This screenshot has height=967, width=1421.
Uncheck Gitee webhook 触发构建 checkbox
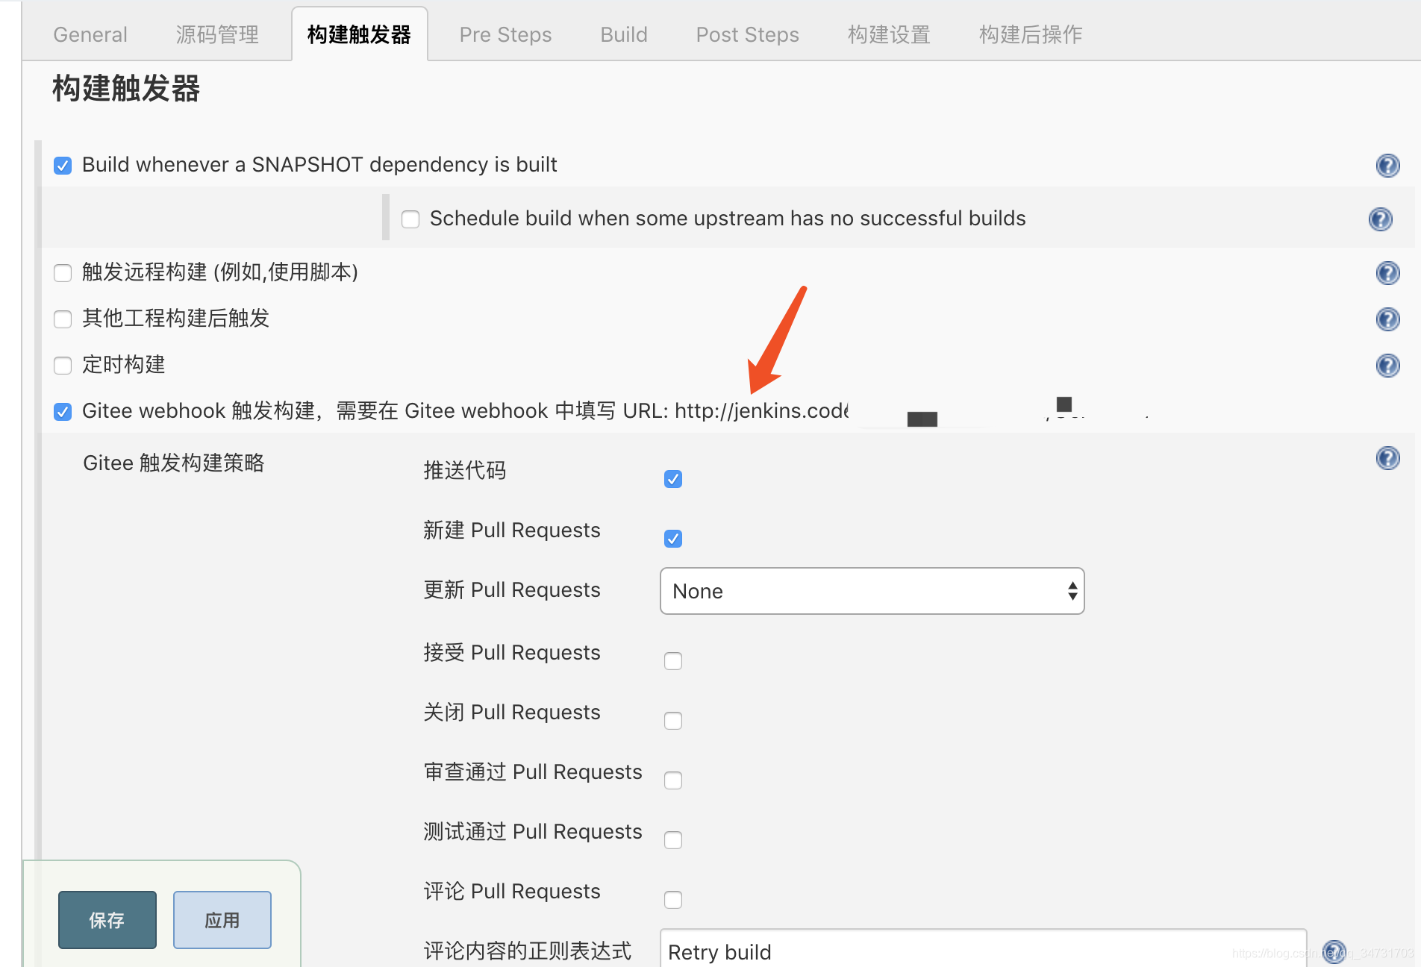pyautogui.click(x=63, y=411)
